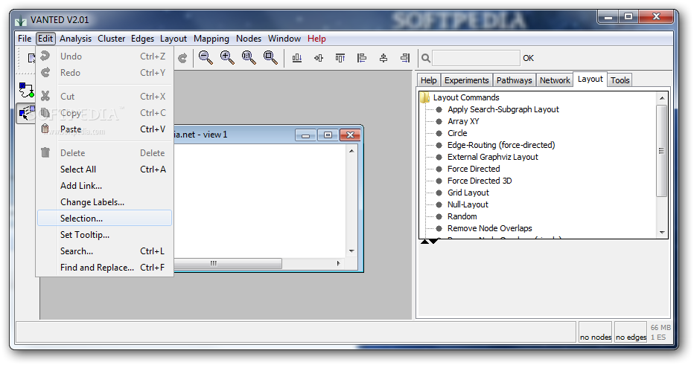Open the File menu
This screenshot has width=694, height=365.
tap(25, 39)
